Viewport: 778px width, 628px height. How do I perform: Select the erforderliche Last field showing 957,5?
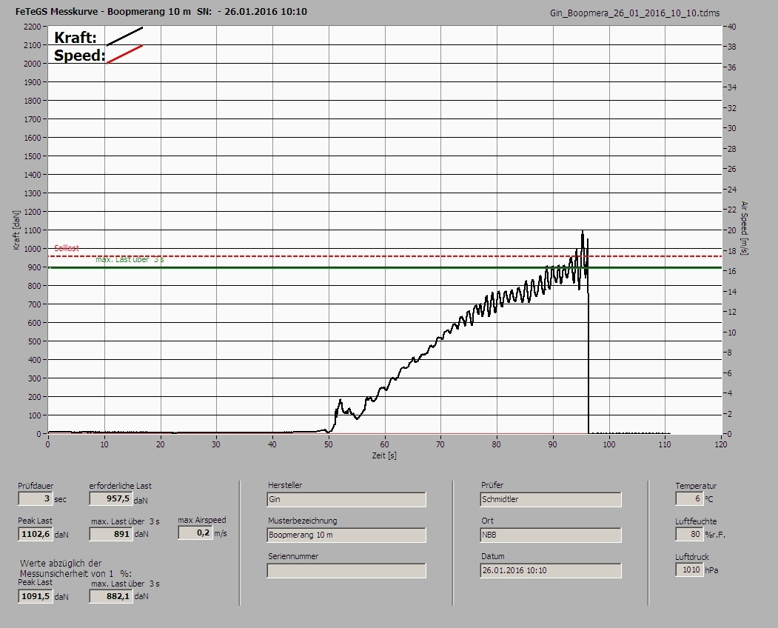[x=110, y=498]
